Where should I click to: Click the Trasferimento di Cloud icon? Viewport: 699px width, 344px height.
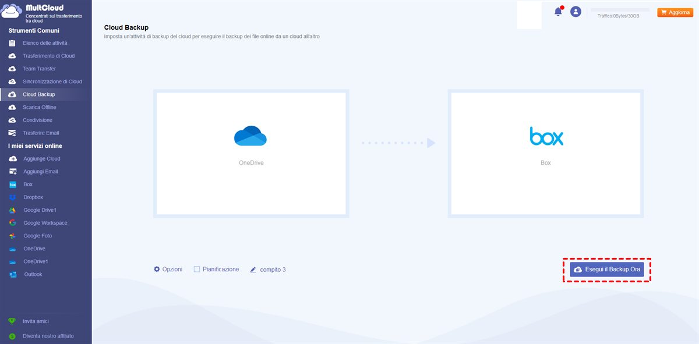(12, 56)
